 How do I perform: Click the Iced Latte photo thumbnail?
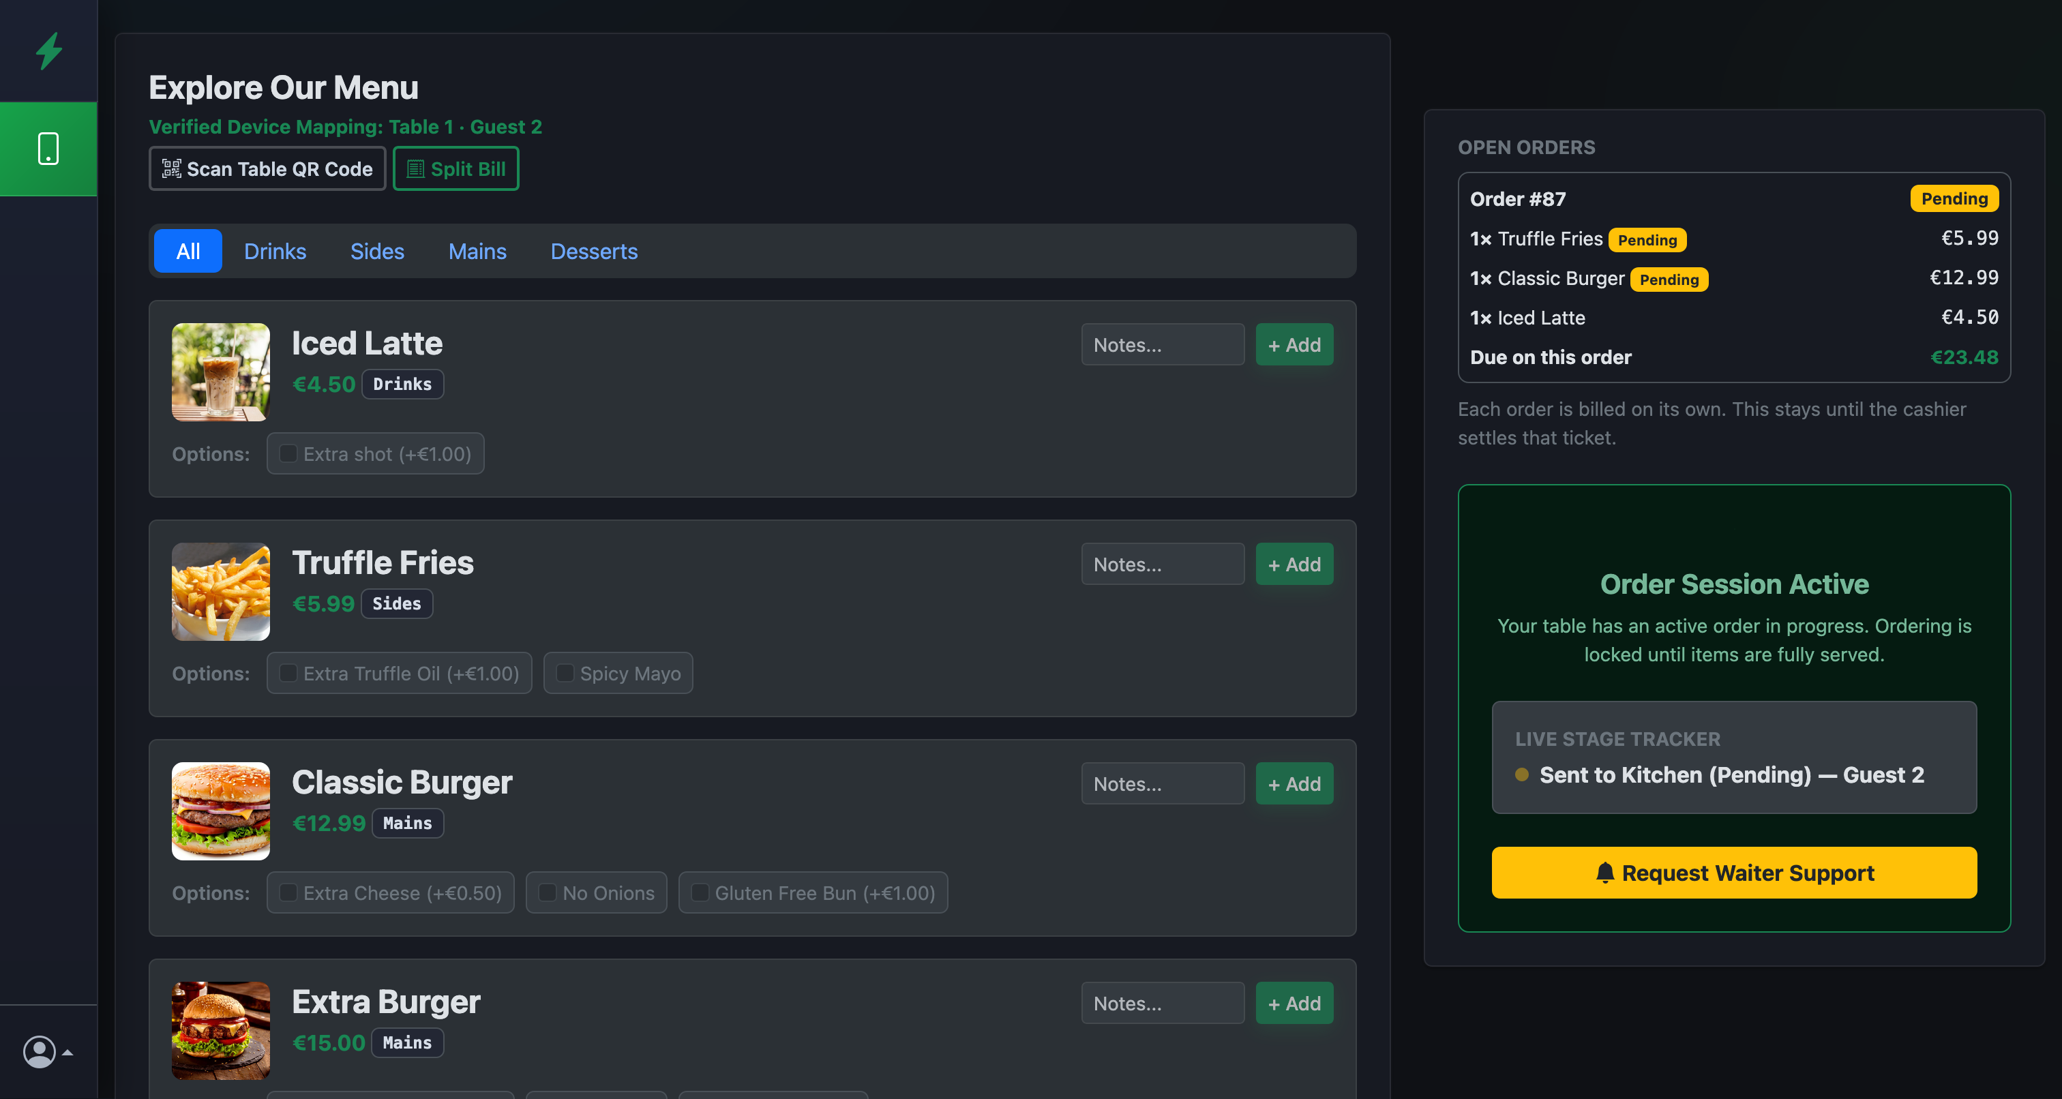221,372
